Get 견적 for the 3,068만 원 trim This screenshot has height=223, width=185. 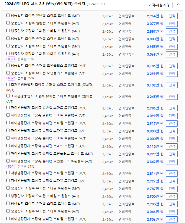(x=172, y=54)
